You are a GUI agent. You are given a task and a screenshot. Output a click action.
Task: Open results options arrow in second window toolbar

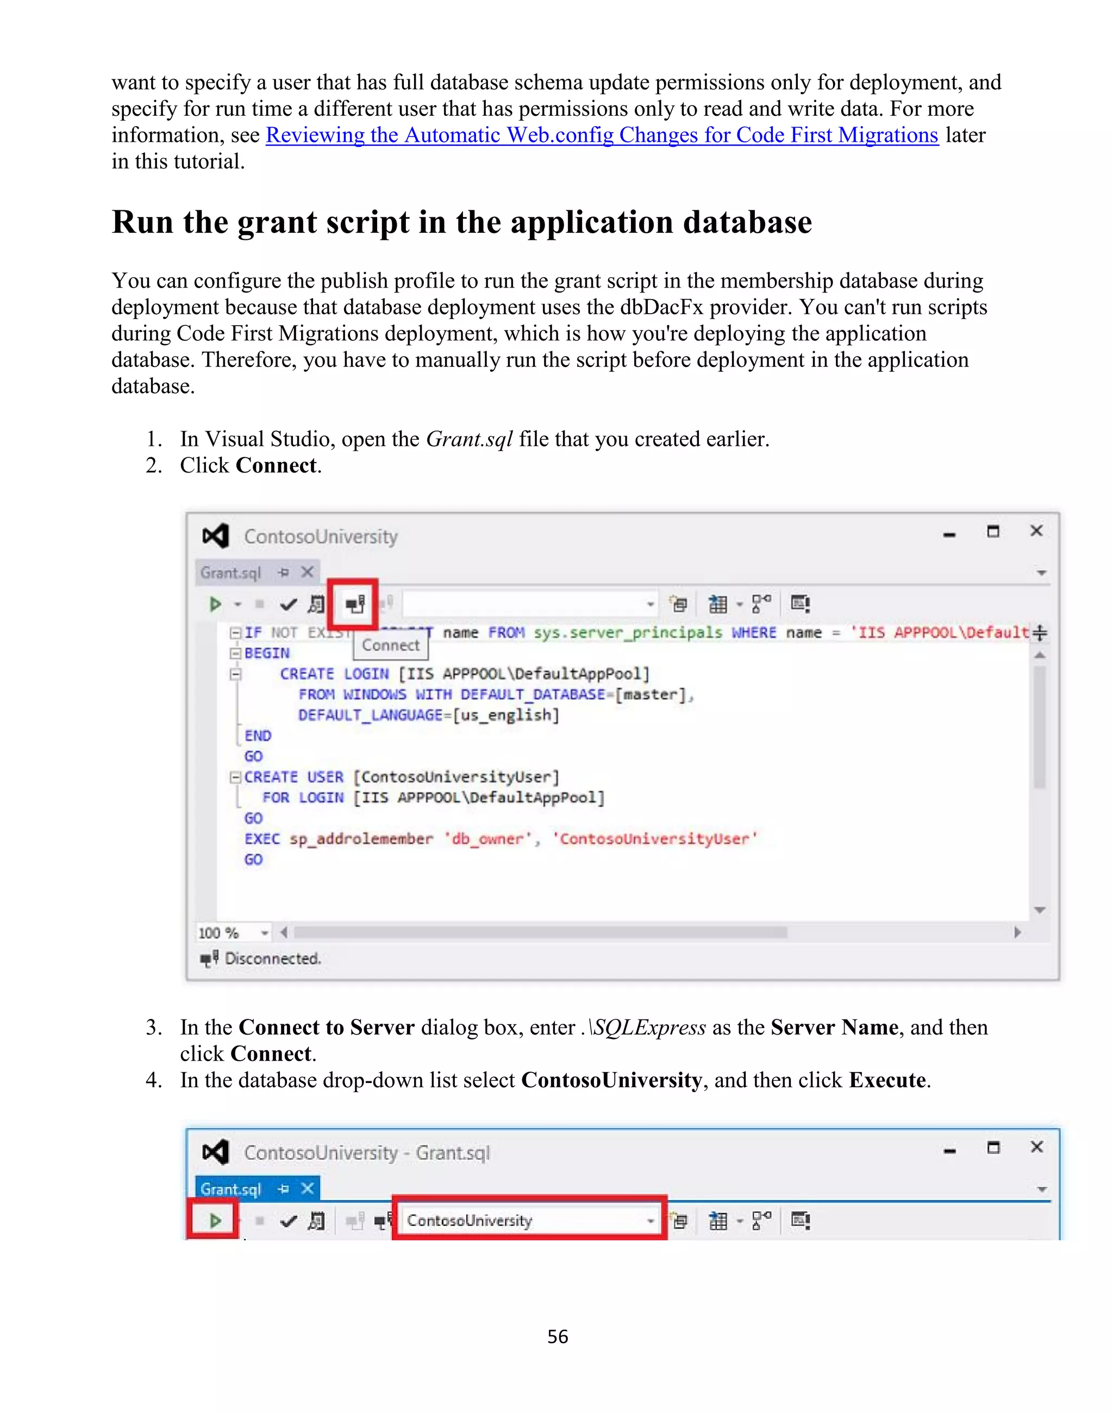click(740, 1220)
